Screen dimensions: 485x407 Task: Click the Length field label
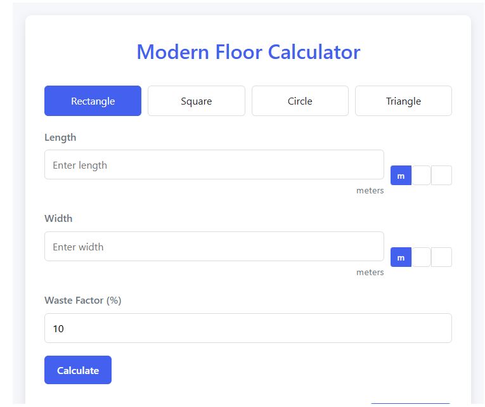click(x=60, y=138)
